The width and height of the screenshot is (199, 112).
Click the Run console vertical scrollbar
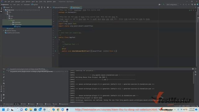coord(193,77)
